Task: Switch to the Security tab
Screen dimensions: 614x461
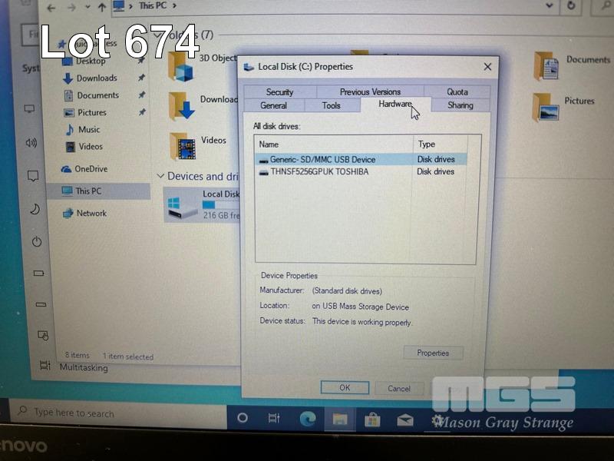Action: [279, 91]
